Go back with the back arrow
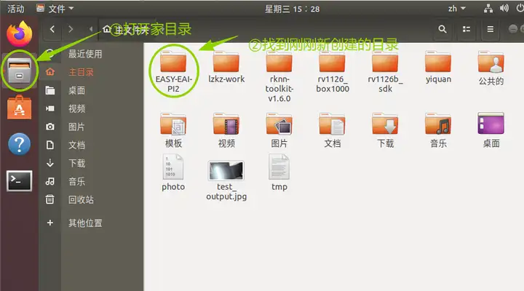Screen dimensions: 524x291 52,29
